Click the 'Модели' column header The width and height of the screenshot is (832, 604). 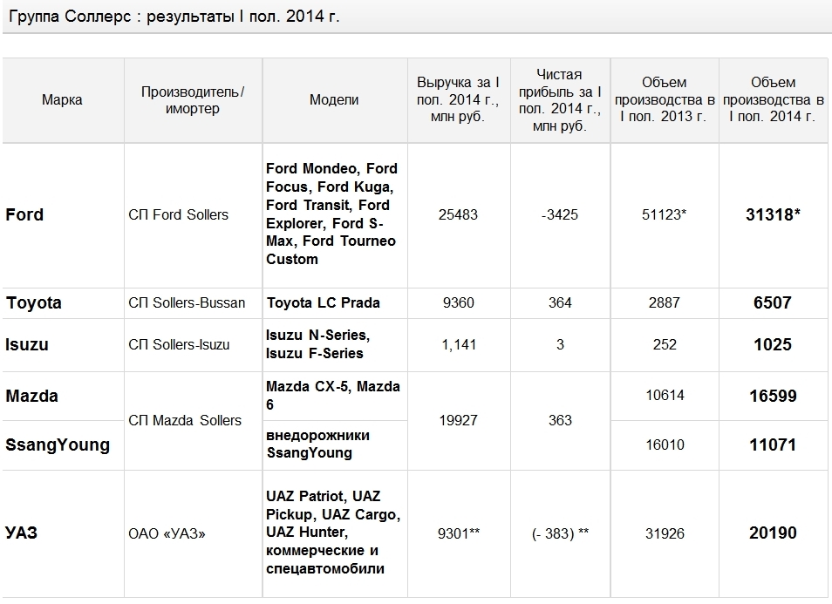pos(334,99)
